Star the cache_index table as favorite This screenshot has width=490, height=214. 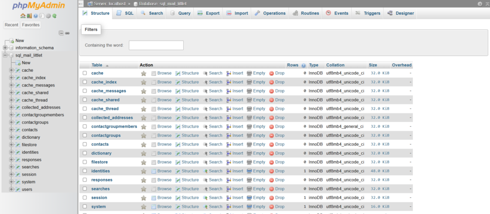pos(144,82)
